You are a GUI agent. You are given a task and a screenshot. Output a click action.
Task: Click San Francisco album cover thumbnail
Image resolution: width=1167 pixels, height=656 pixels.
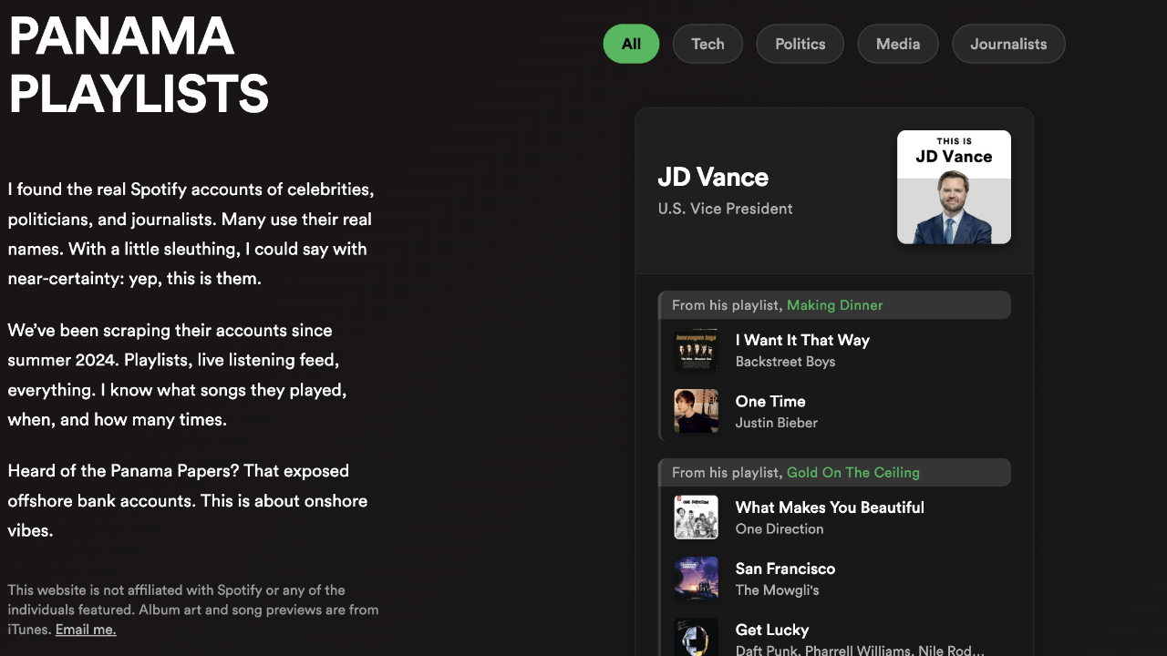[x=696, y=579]
